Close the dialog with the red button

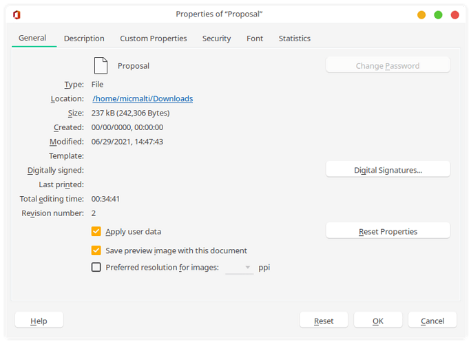(454, 14)
